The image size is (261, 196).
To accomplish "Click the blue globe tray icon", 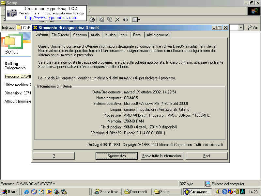I will [224, 192].
